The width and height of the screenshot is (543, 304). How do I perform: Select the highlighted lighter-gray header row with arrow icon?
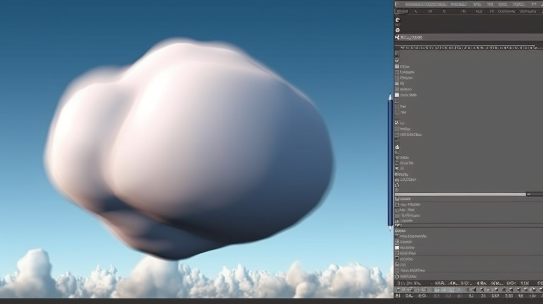pos(469,37)
